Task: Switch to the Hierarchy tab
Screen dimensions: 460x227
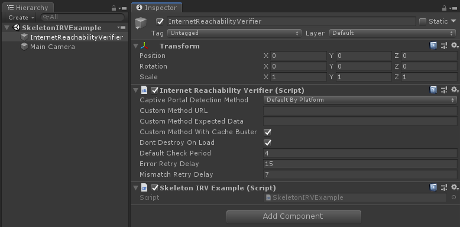Action: (28, 8)
